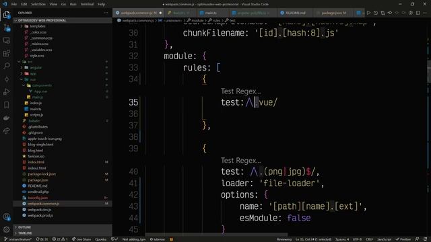Click the notifications bell in status bar

click(425, 239)
